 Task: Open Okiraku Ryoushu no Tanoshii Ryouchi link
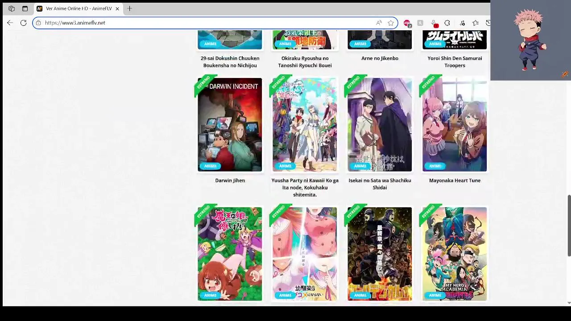coord(305,62)
